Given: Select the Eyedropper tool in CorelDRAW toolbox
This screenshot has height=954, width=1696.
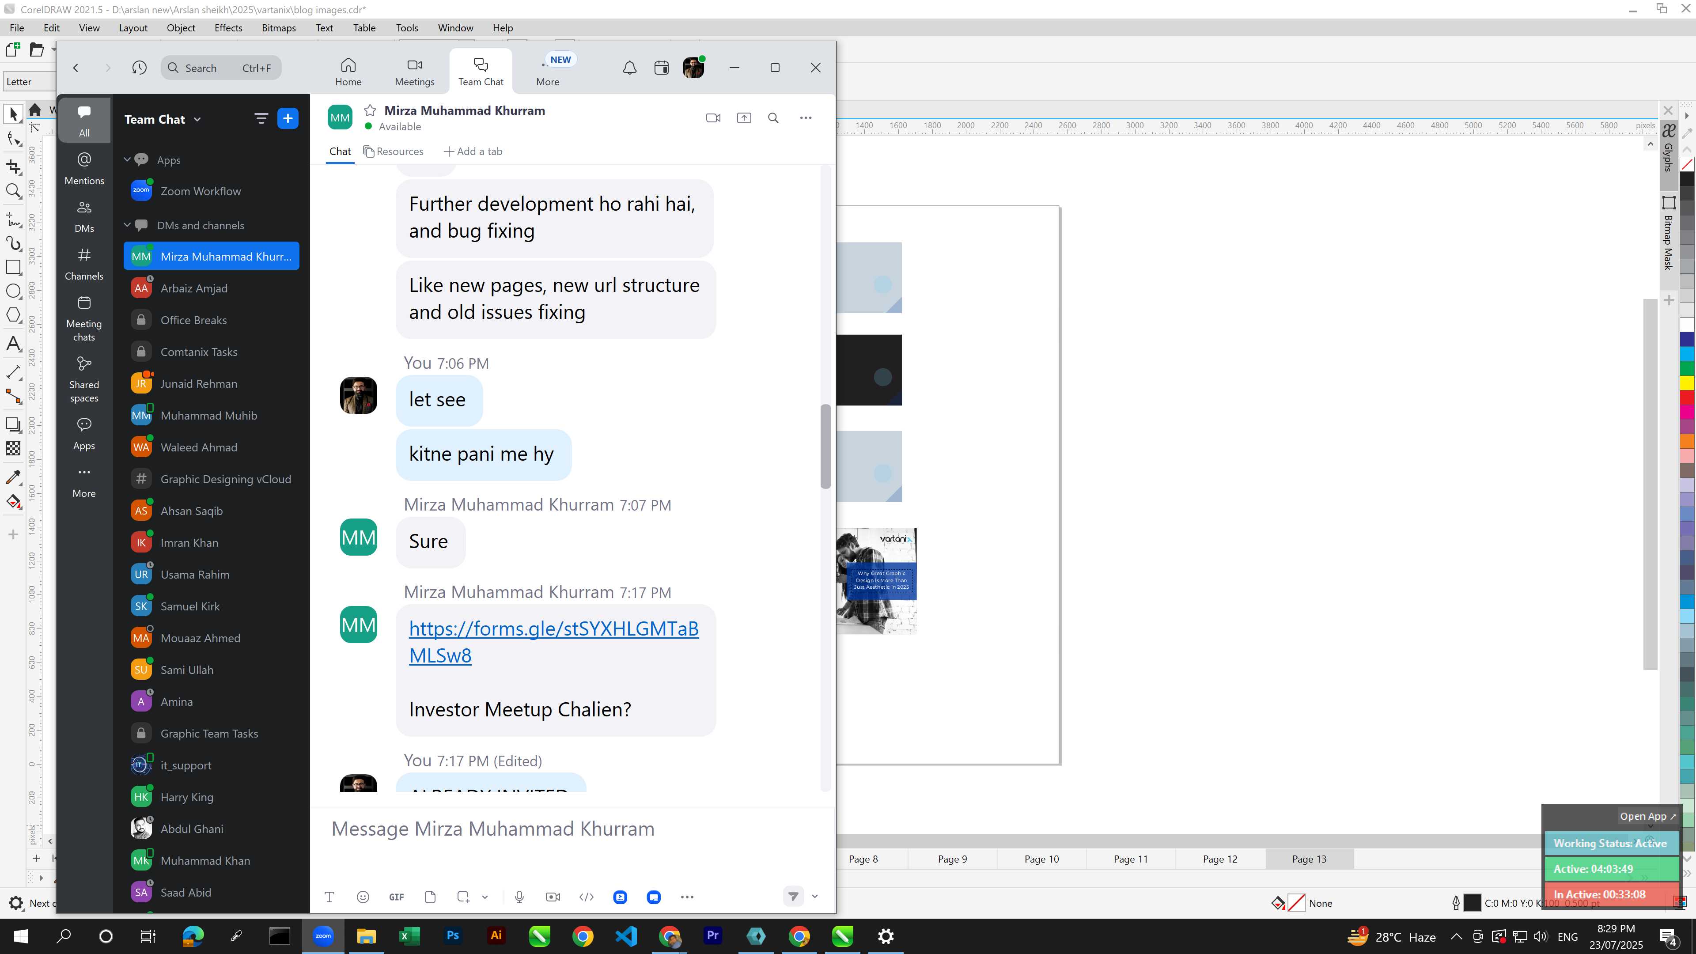Looking at the screenshot, I should click(13, 477).
